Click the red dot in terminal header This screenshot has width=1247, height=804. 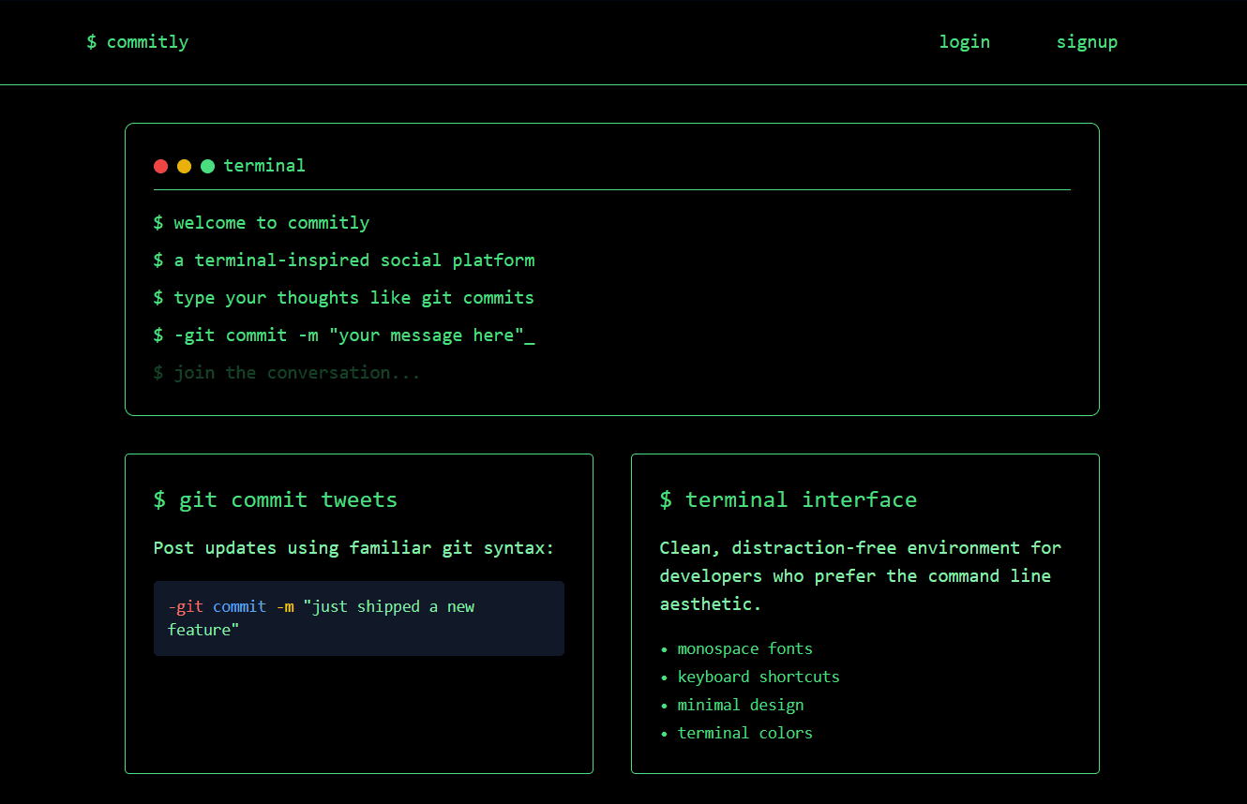(x=160, y=166)
